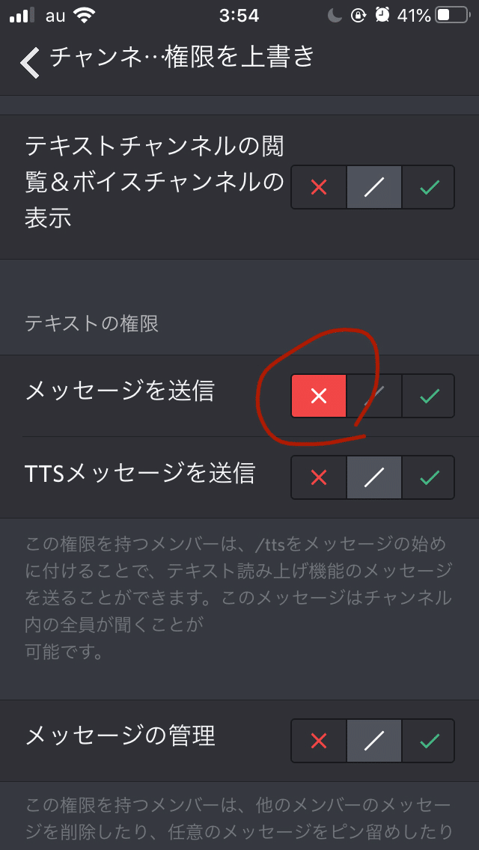Set テキストチャンネルの閲覧 to neutral slash
The image size is (479, 850).
click(374, 188)
